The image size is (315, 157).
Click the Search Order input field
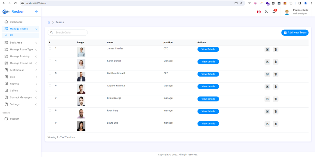(68, 32)
